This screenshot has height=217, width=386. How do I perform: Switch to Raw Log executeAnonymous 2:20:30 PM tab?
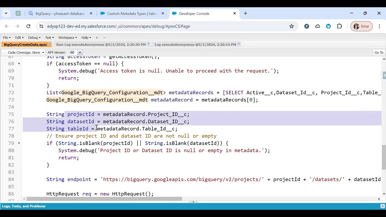101,44
